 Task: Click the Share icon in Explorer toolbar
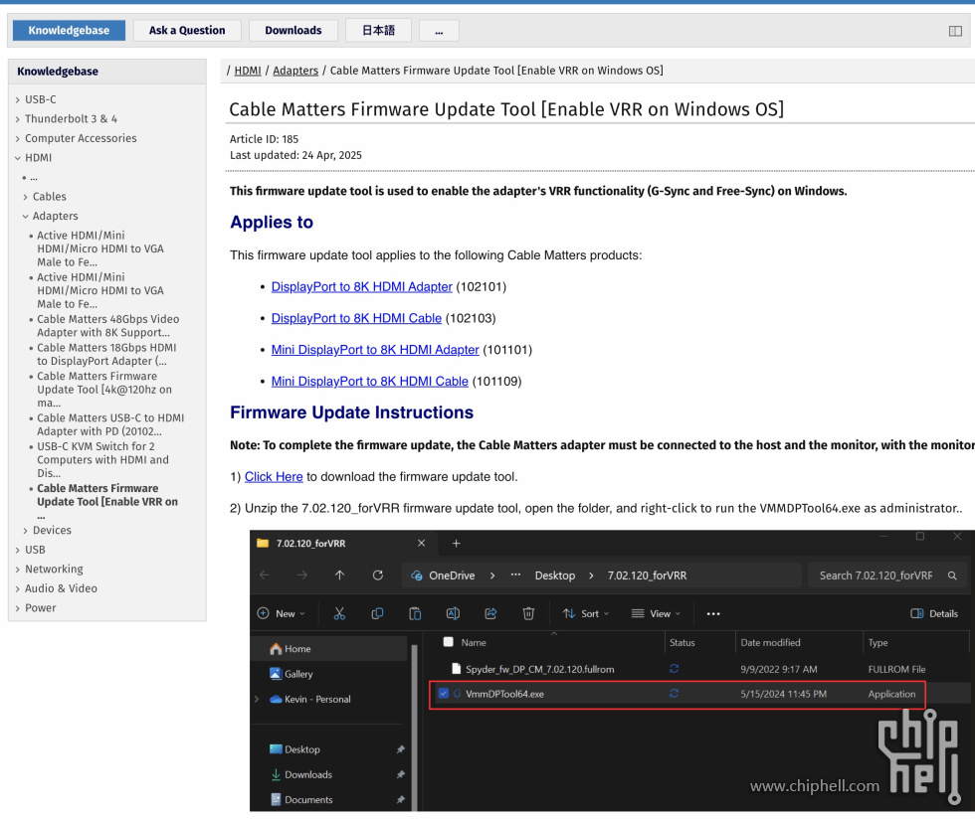[490, 613]
